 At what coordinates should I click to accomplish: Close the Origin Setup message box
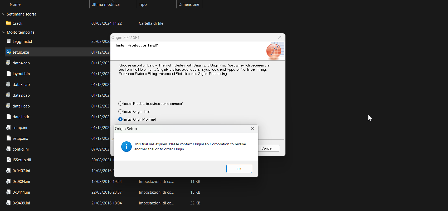(x=253, y=128)
